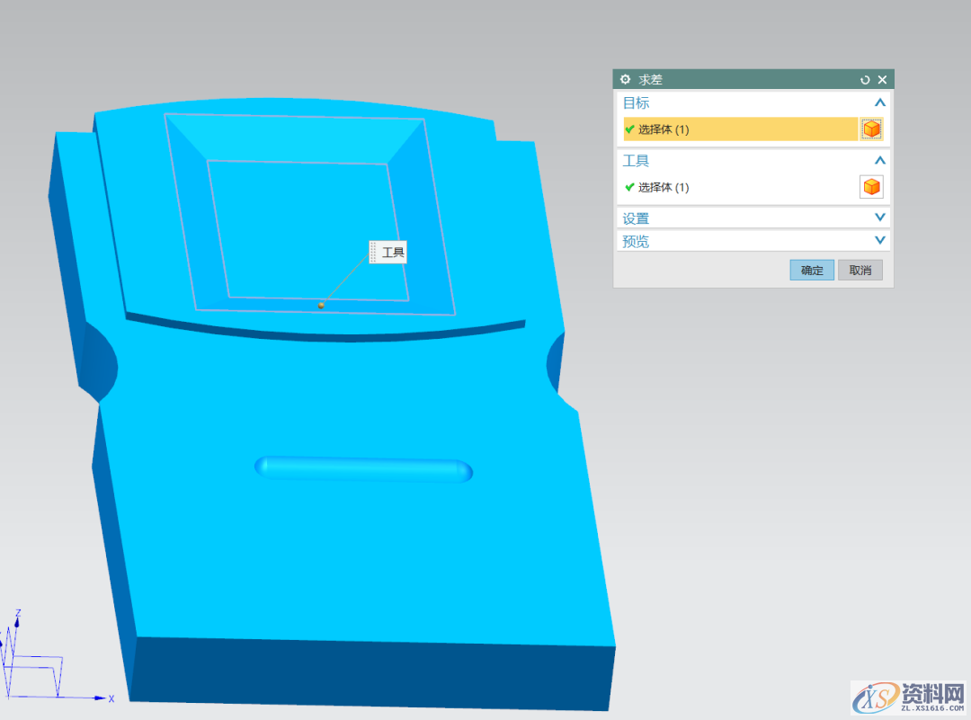Close the 求差 dialog with X

(x=882, y=80)
